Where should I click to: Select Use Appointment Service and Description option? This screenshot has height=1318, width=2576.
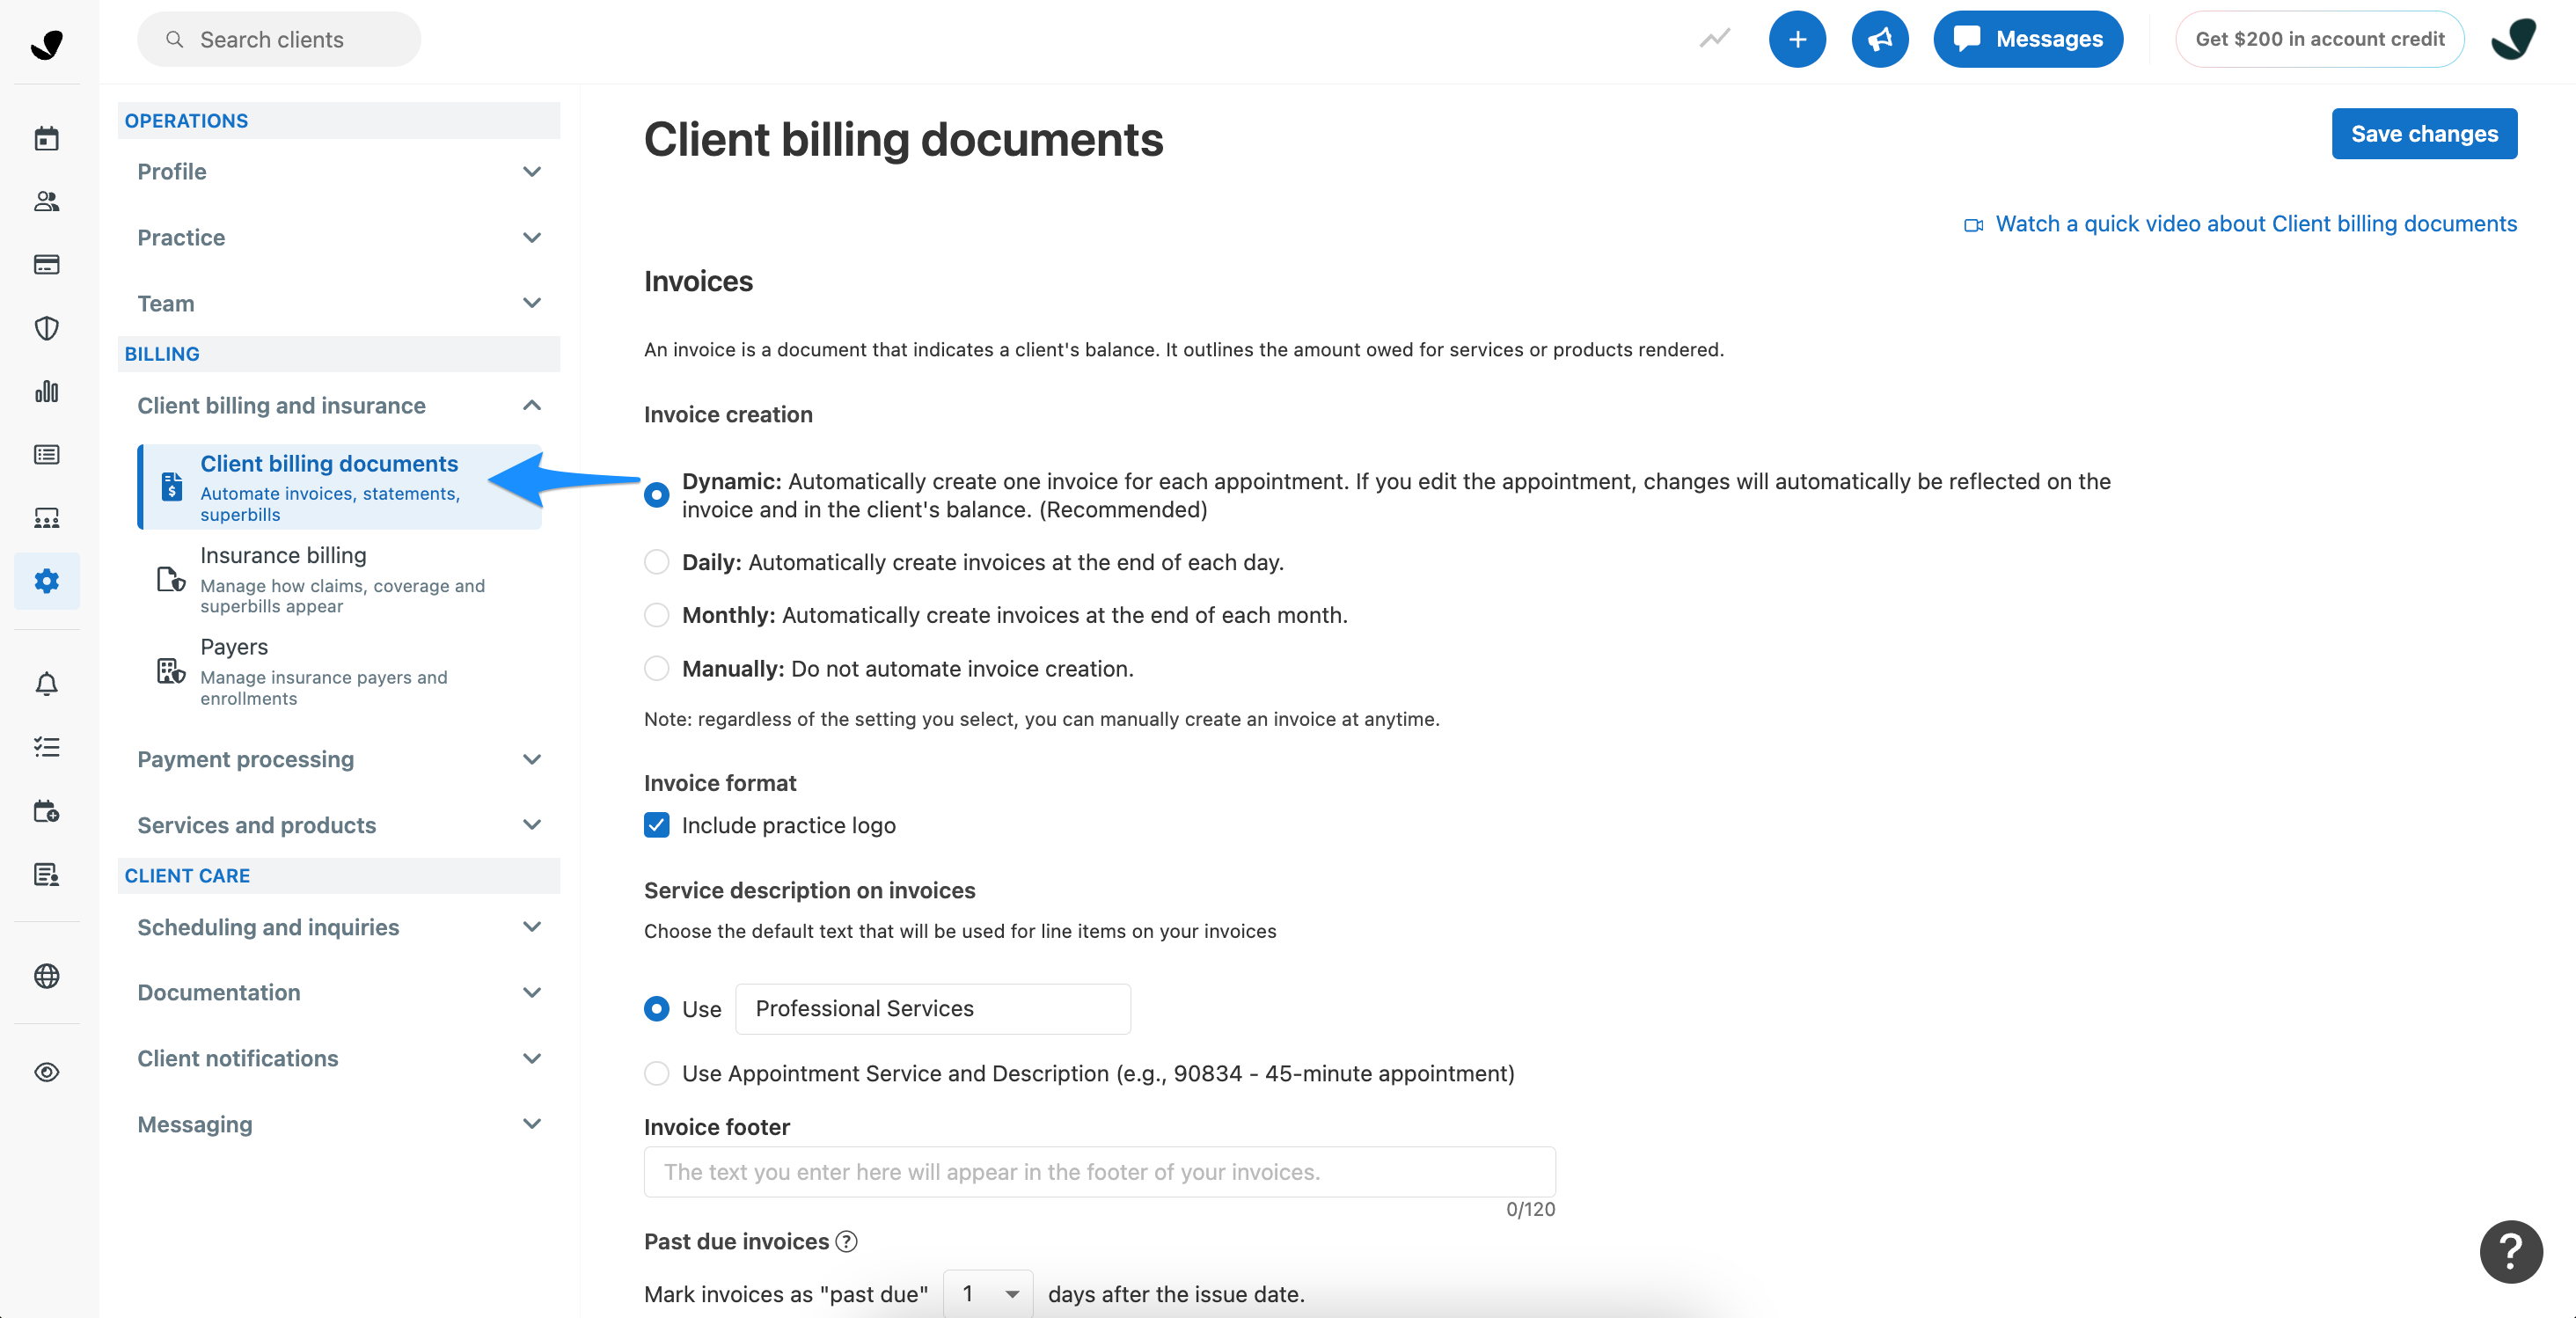coord(656,1073)
